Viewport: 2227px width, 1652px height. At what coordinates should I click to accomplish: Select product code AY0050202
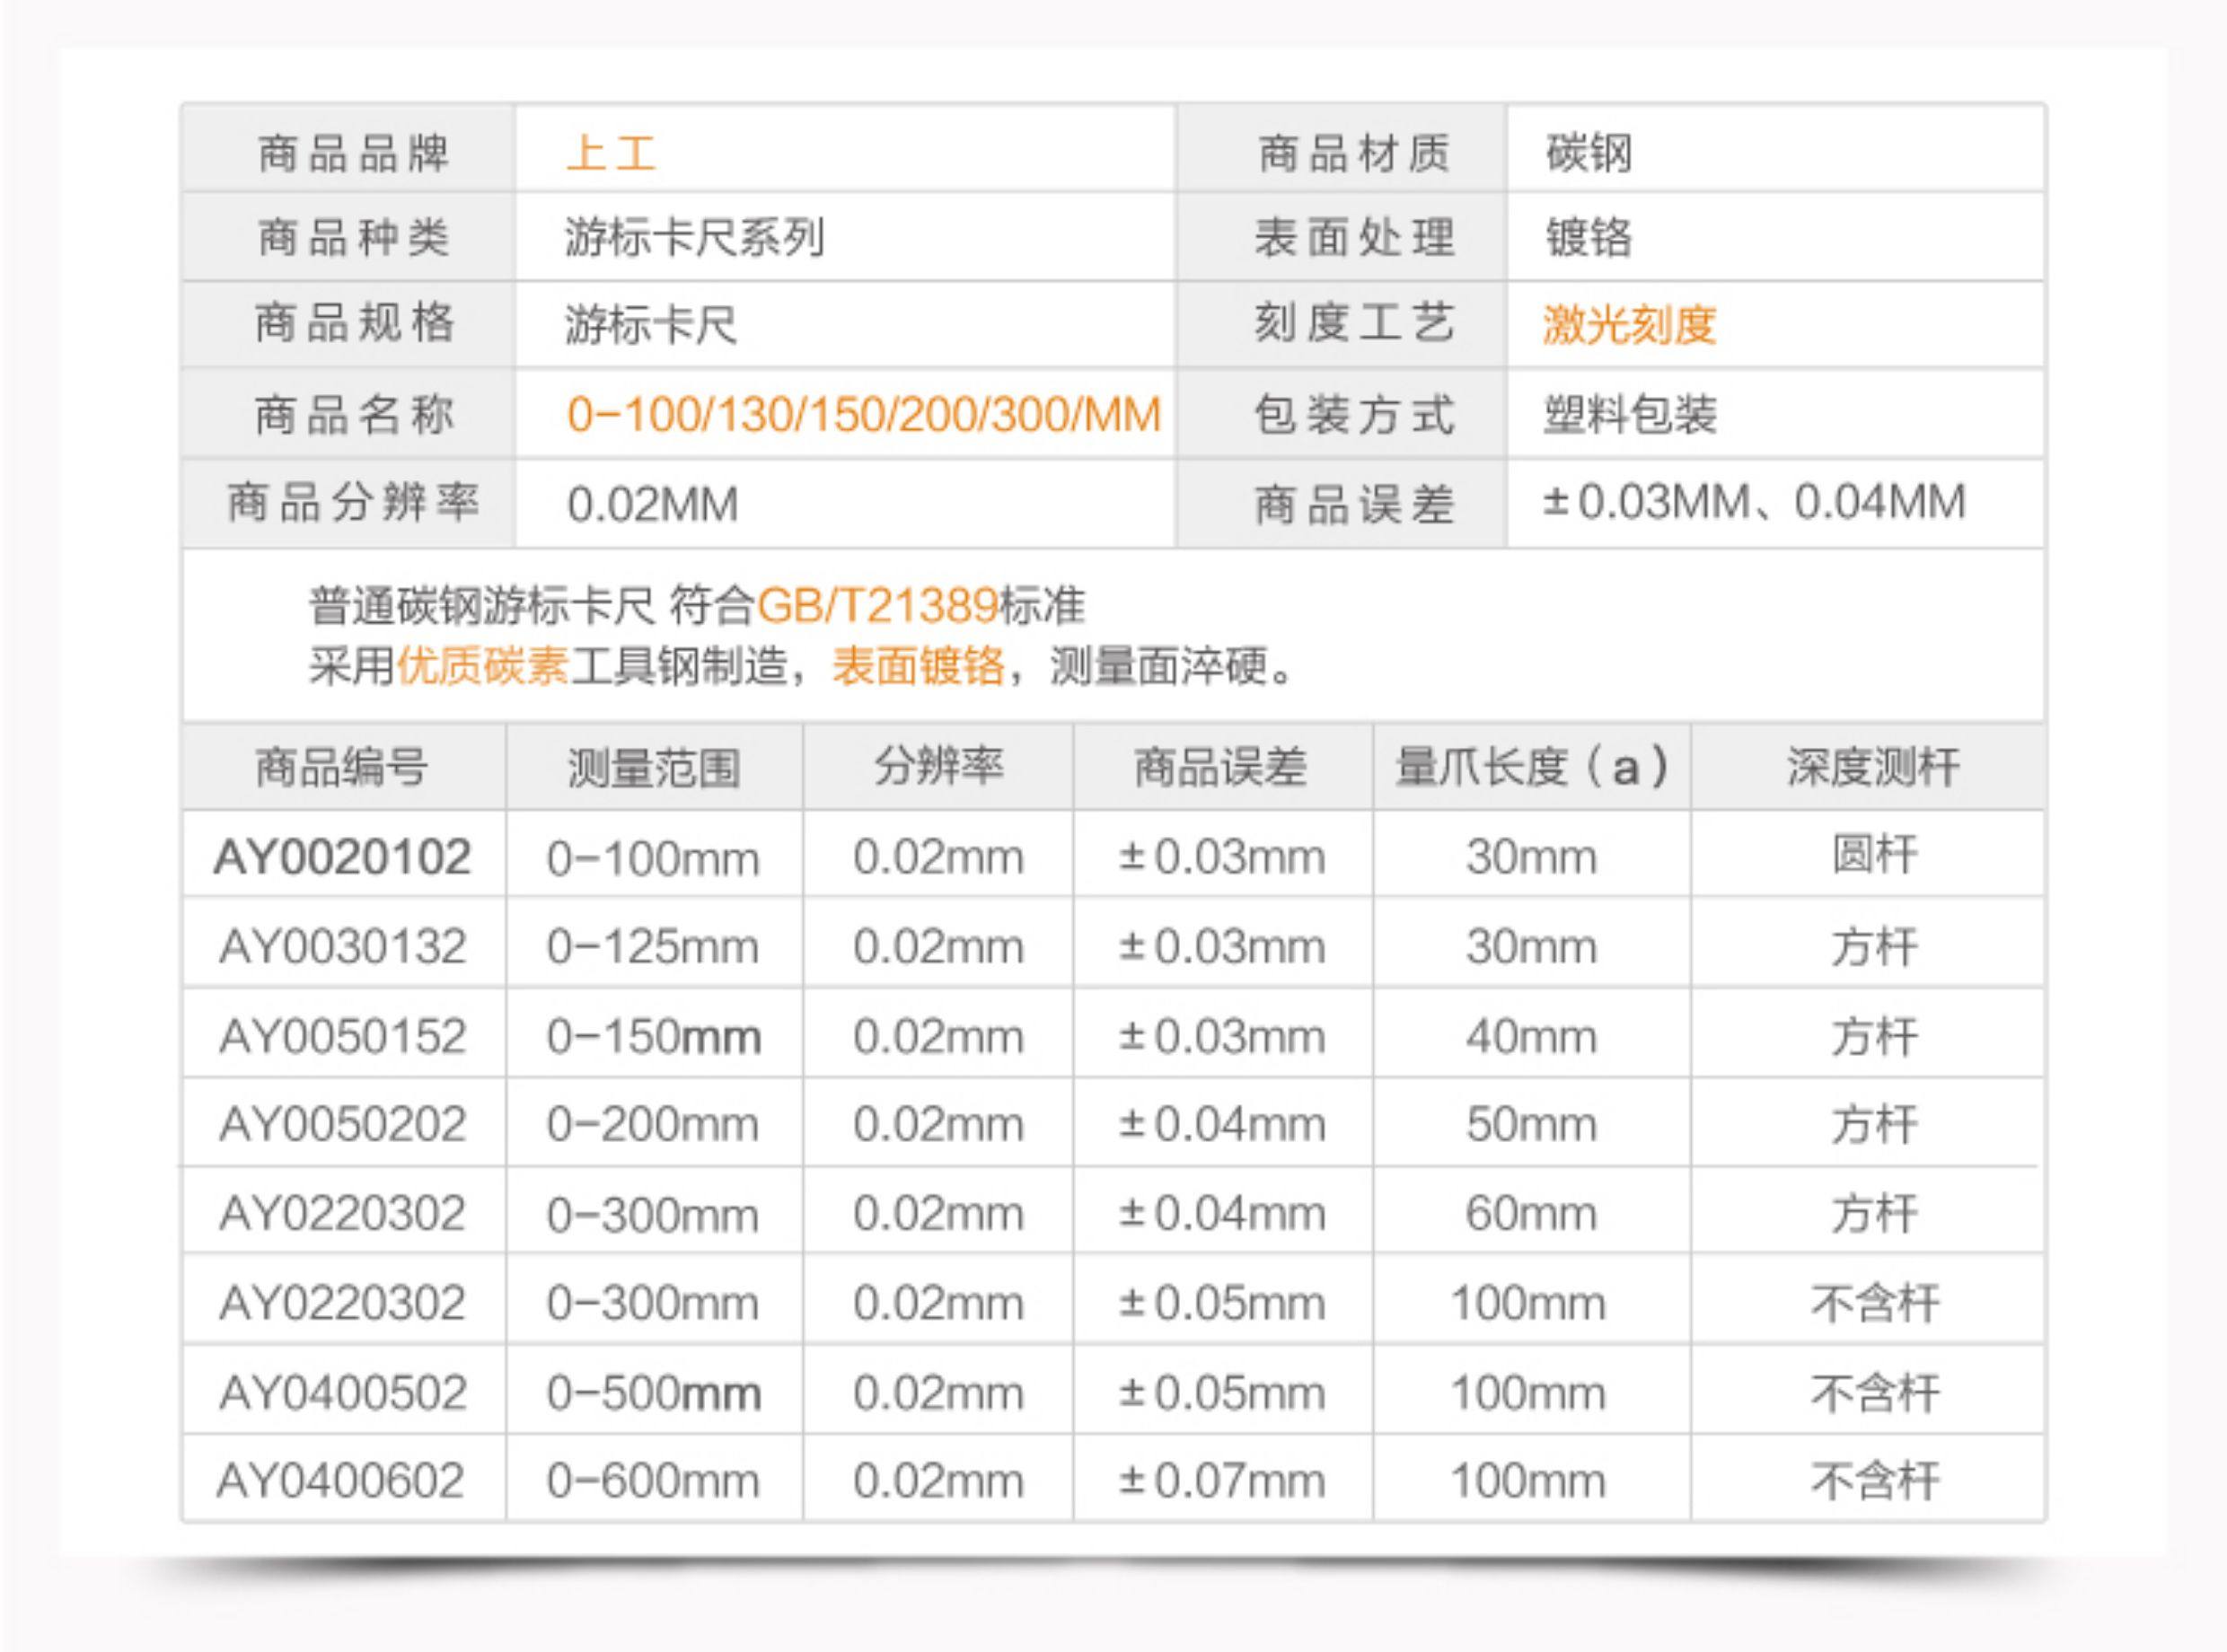point(342,1124)
